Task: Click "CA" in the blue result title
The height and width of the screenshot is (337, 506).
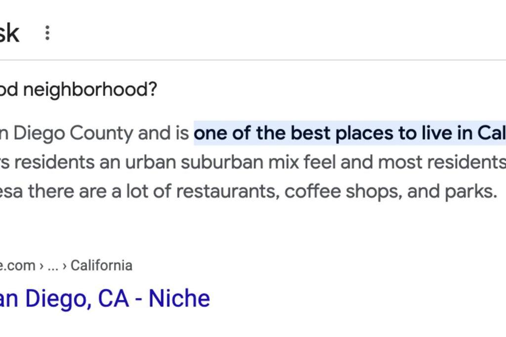Action: tap(113, 299)
